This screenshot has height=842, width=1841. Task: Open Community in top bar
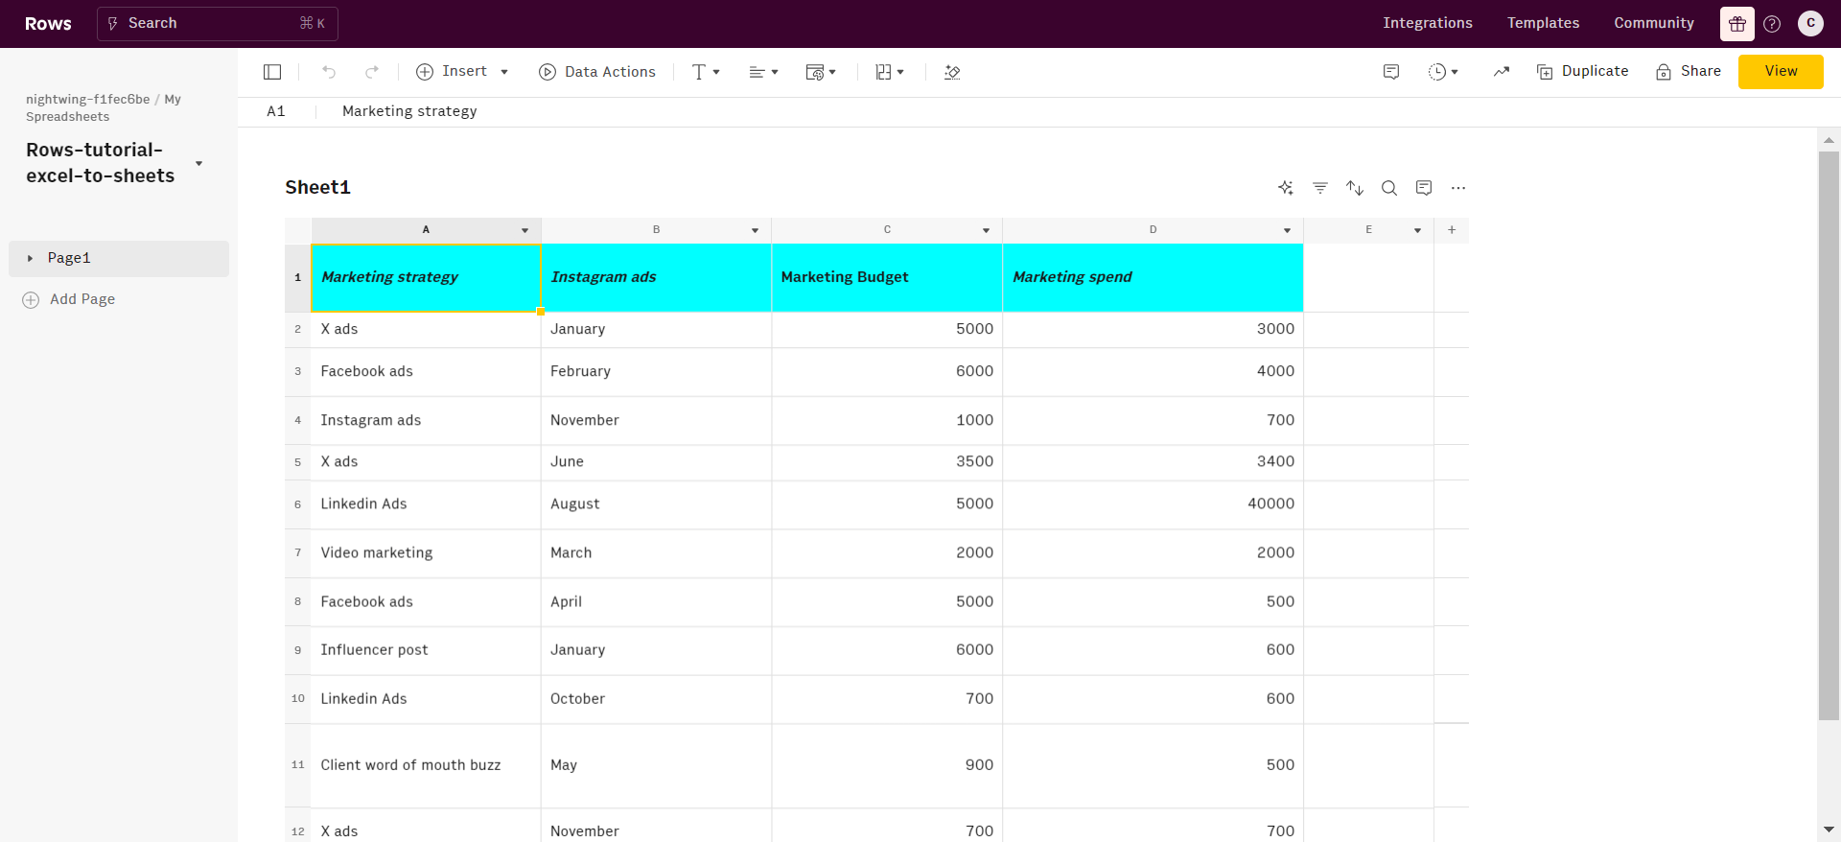coord(1654,23)
